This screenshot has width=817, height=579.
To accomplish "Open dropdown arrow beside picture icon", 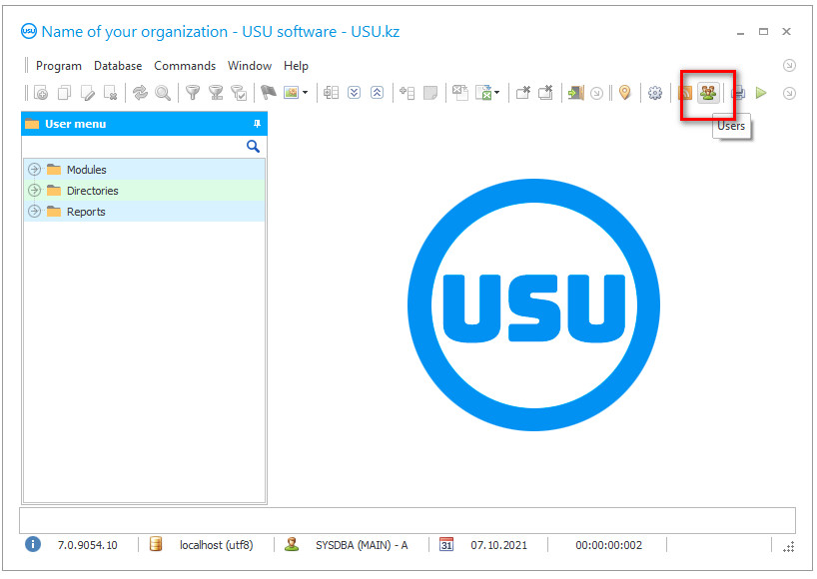I will click(x=306, y=93).
